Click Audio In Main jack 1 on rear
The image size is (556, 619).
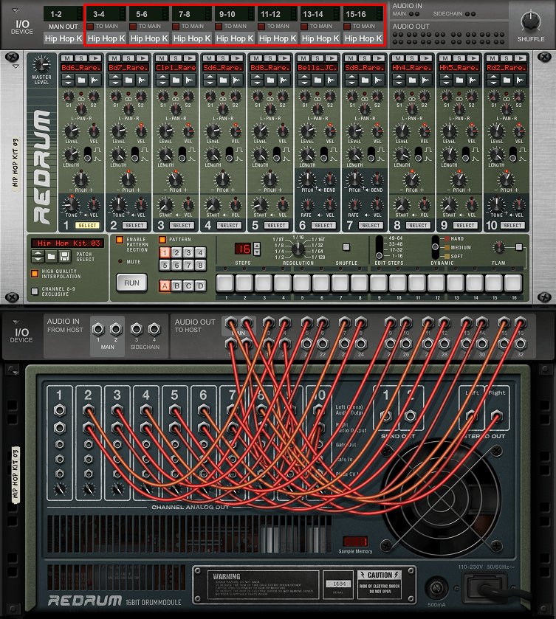click(x=98, y=329)
